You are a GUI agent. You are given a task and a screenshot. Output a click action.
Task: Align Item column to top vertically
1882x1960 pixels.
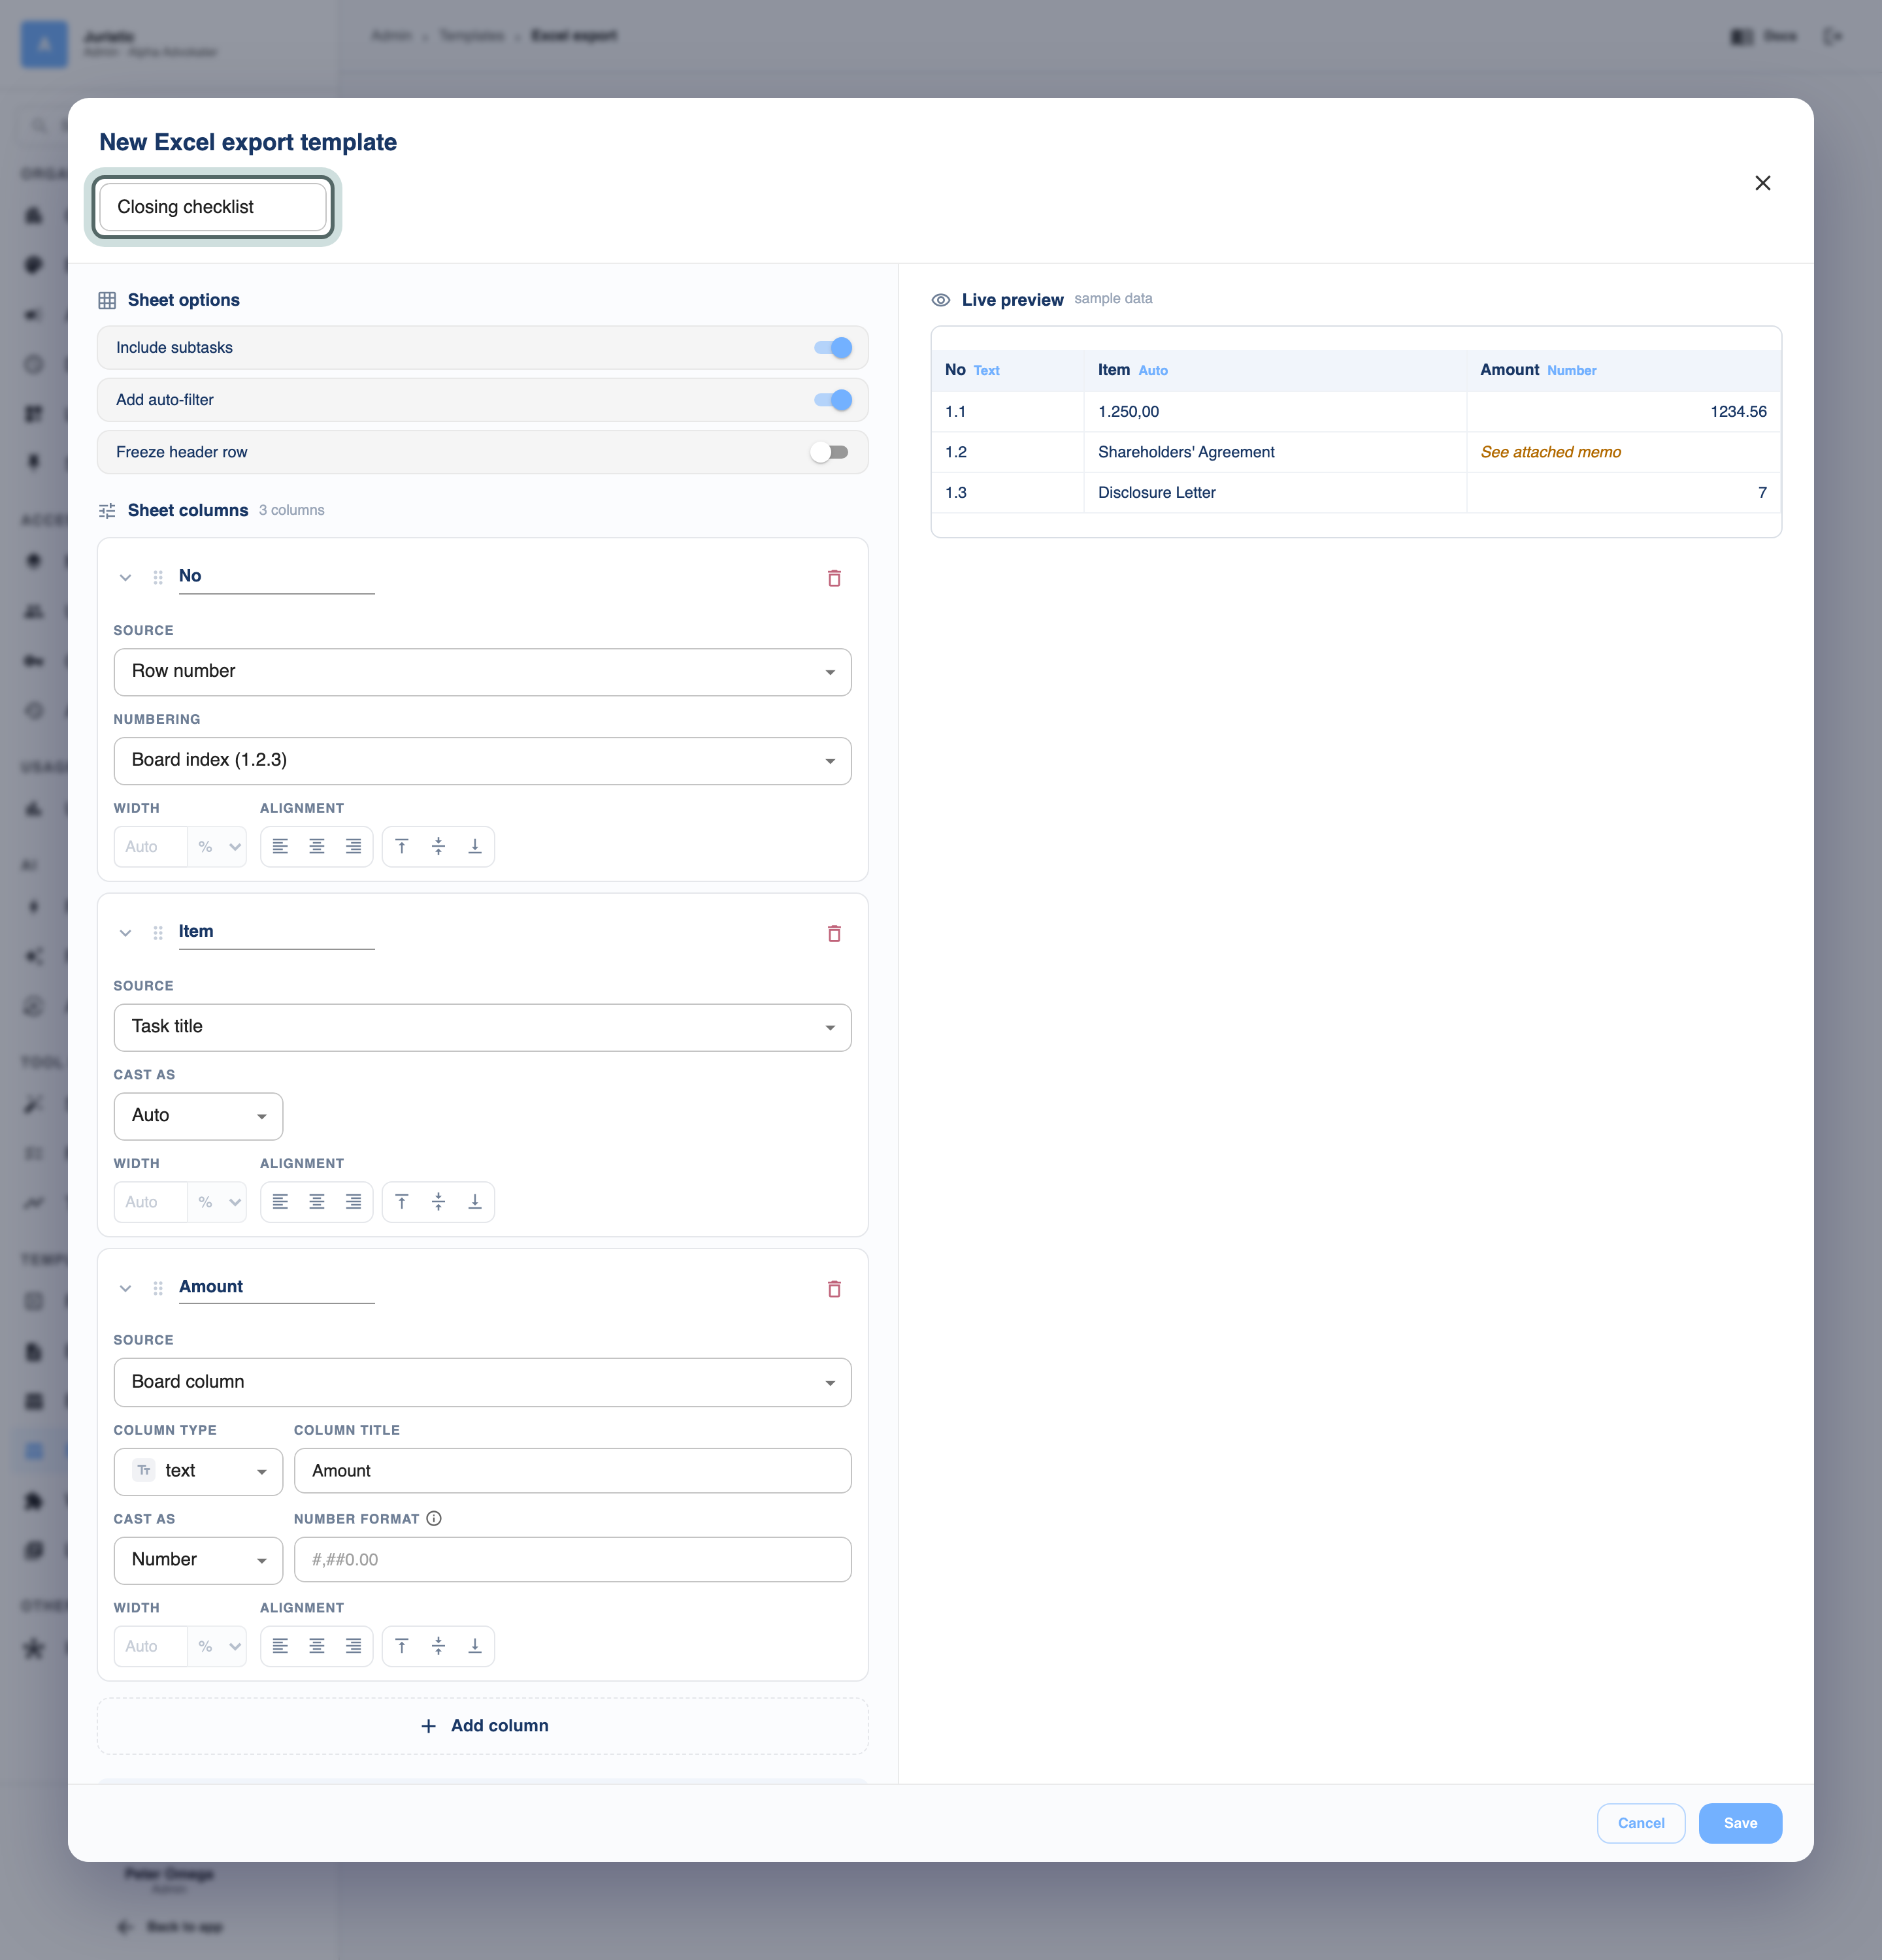point(402,1202)
